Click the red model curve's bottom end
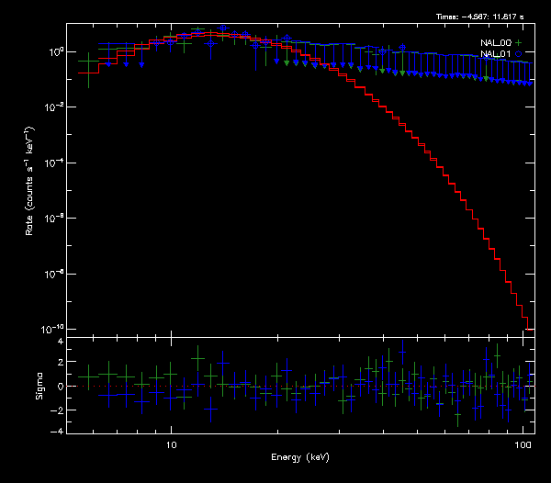The height and width of the screenshot is (483, 551). [x=528, y=325]
